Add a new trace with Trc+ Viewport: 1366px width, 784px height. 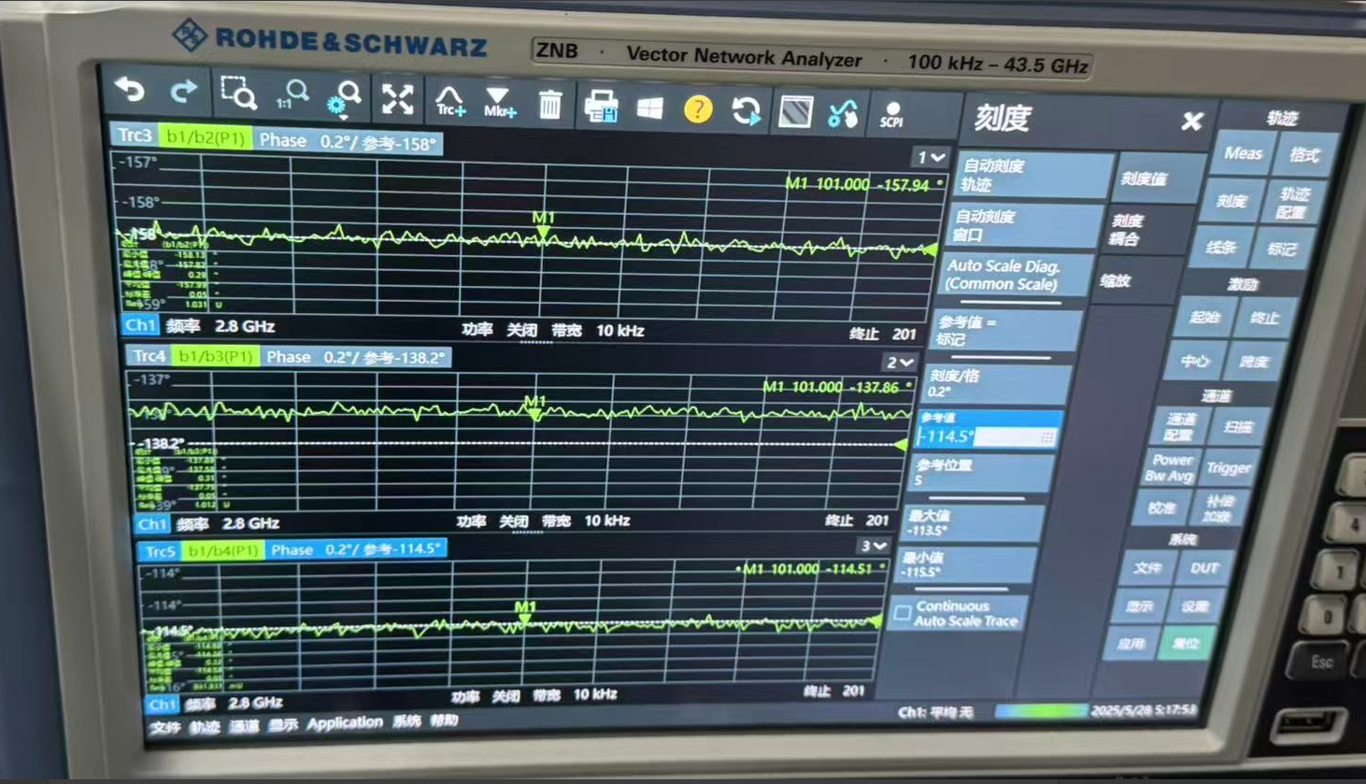[x=449, y=102]
